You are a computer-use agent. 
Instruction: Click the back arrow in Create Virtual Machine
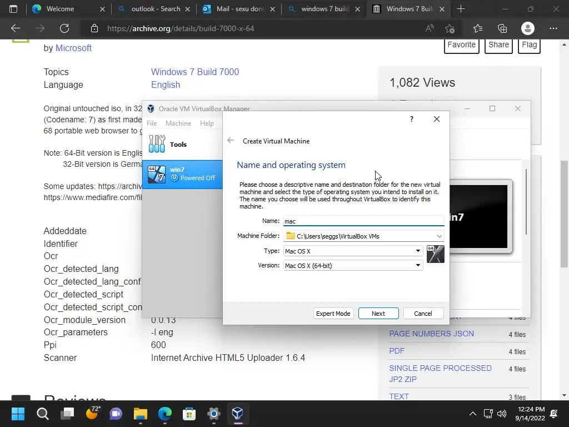tap(231, 141)
